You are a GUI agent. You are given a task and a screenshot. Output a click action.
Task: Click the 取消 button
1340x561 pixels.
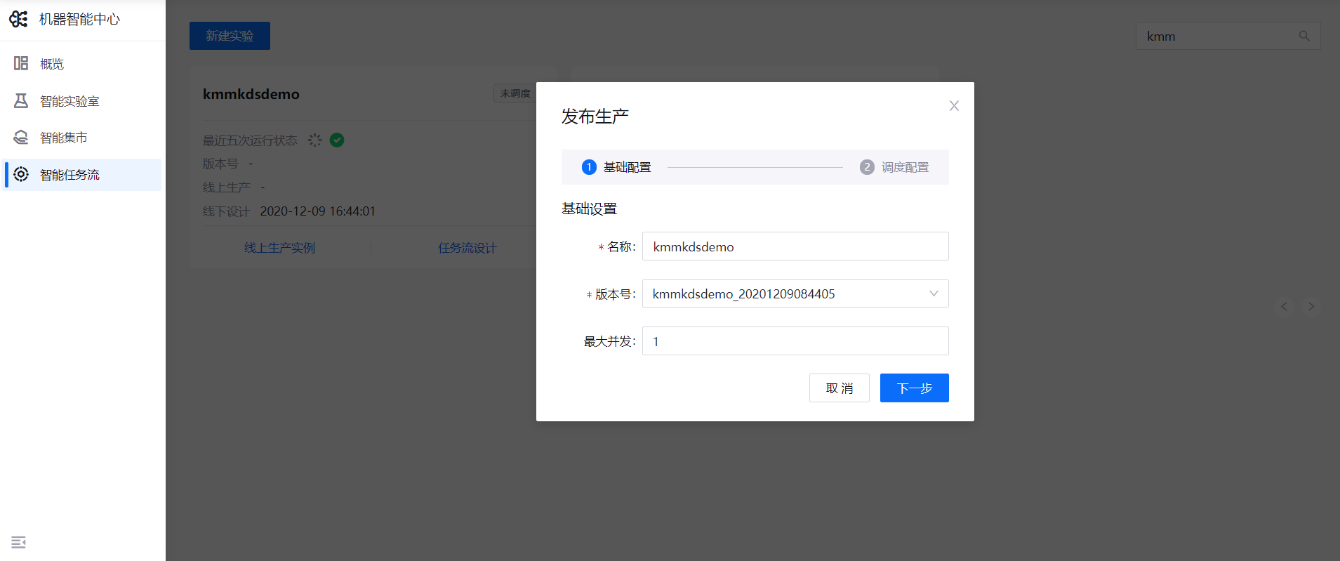(x=840, y=388)
